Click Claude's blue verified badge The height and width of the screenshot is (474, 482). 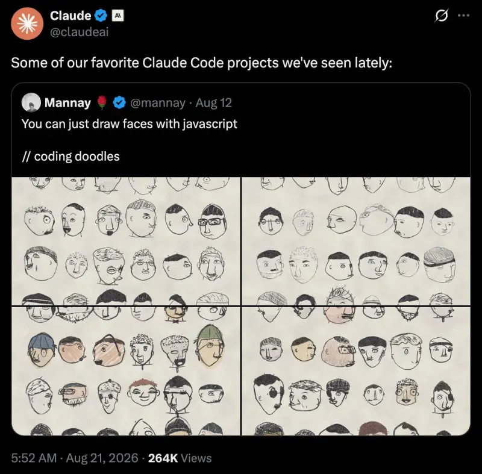pyautogui.click(x=101, y=16)
